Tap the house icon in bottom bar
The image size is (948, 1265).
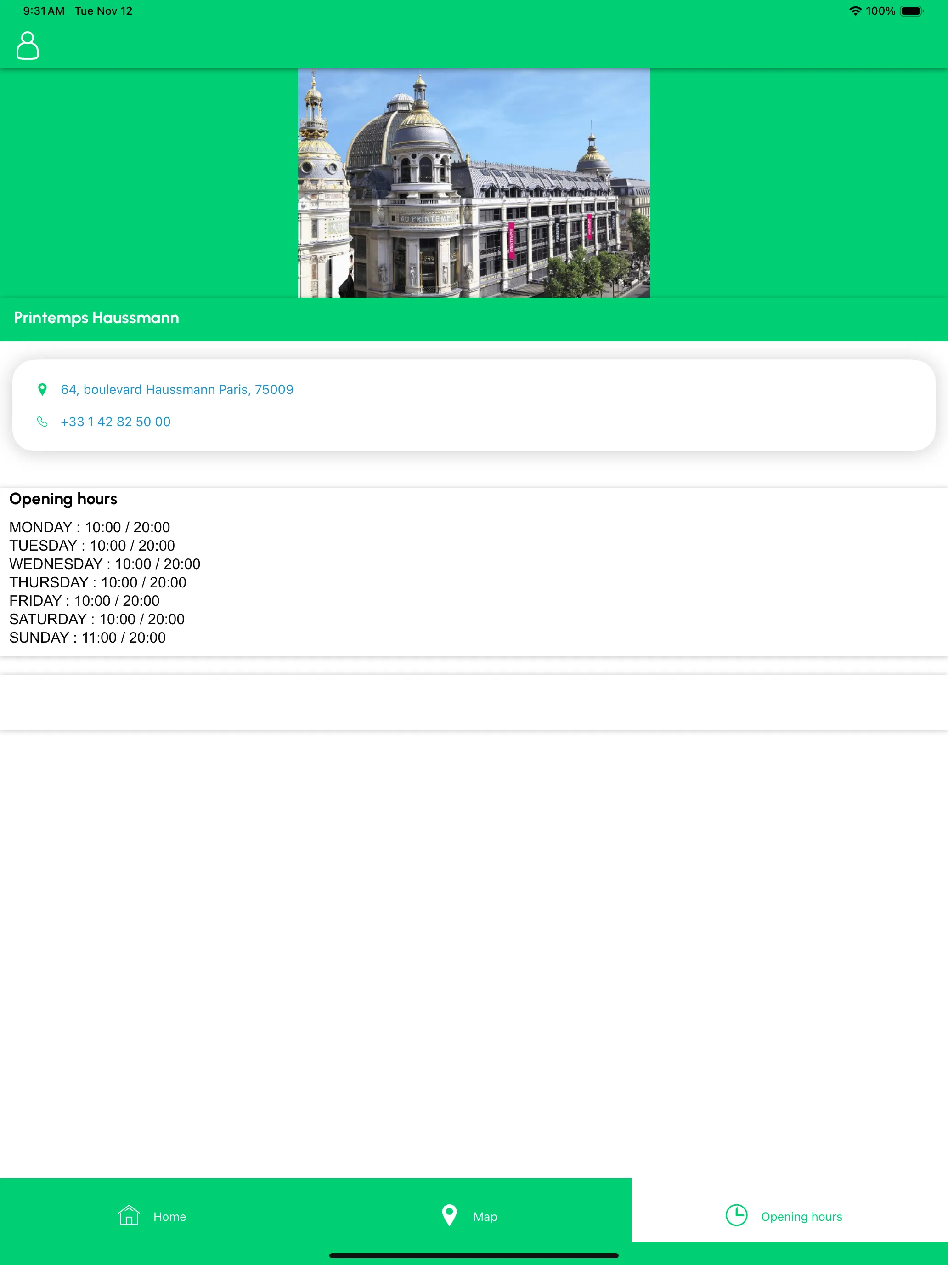click(129, 1215)
